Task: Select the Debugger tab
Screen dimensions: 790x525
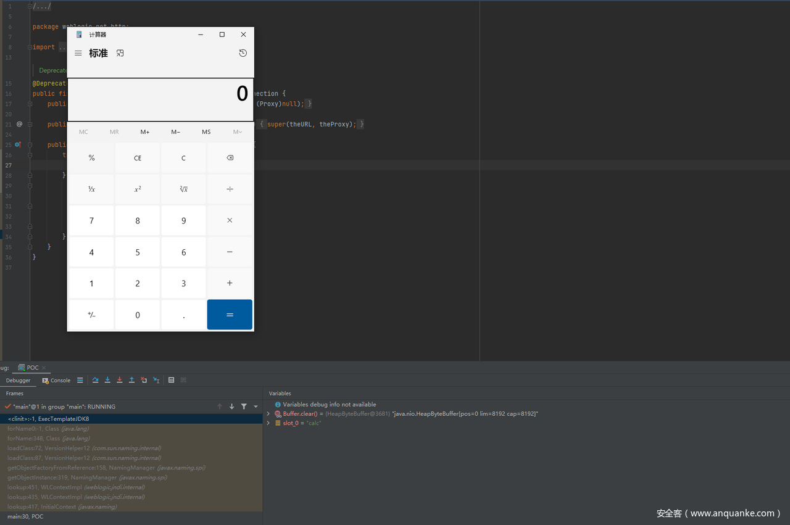Action: point(18,381)
